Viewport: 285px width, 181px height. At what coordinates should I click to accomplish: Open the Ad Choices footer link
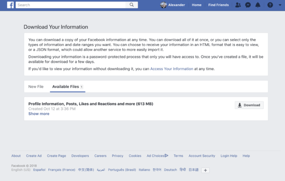(157, 156)
